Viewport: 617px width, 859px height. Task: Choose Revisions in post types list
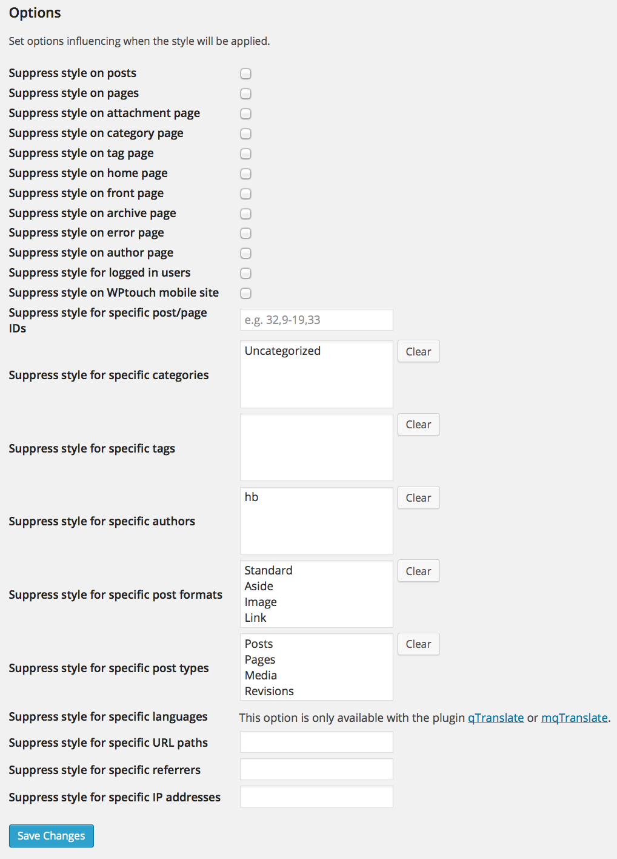[x=269, y=691]
